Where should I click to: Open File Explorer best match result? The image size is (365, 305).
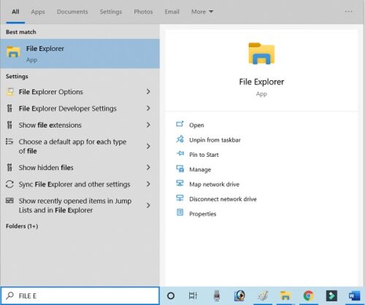point(80,53)
